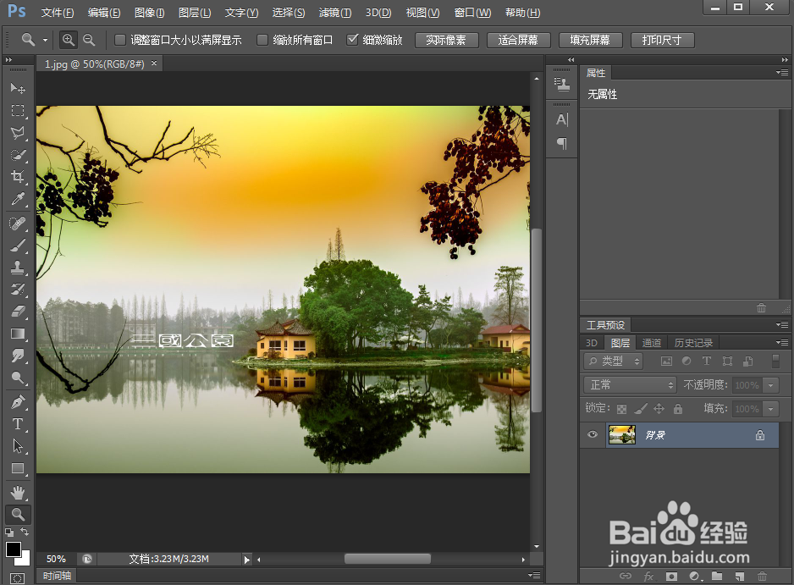Toggle layer filtering switch
This screenshot has width=794, height=585.
pos(775,361)
